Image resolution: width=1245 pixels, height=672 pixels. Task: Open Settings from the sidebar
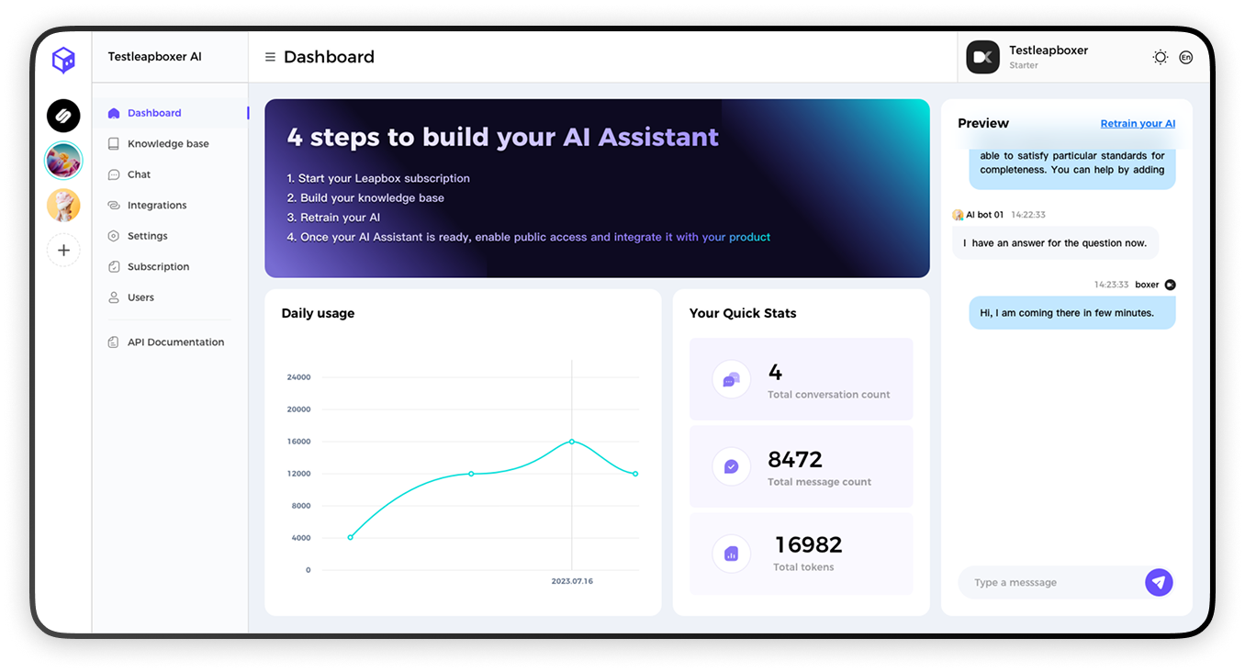147,236
